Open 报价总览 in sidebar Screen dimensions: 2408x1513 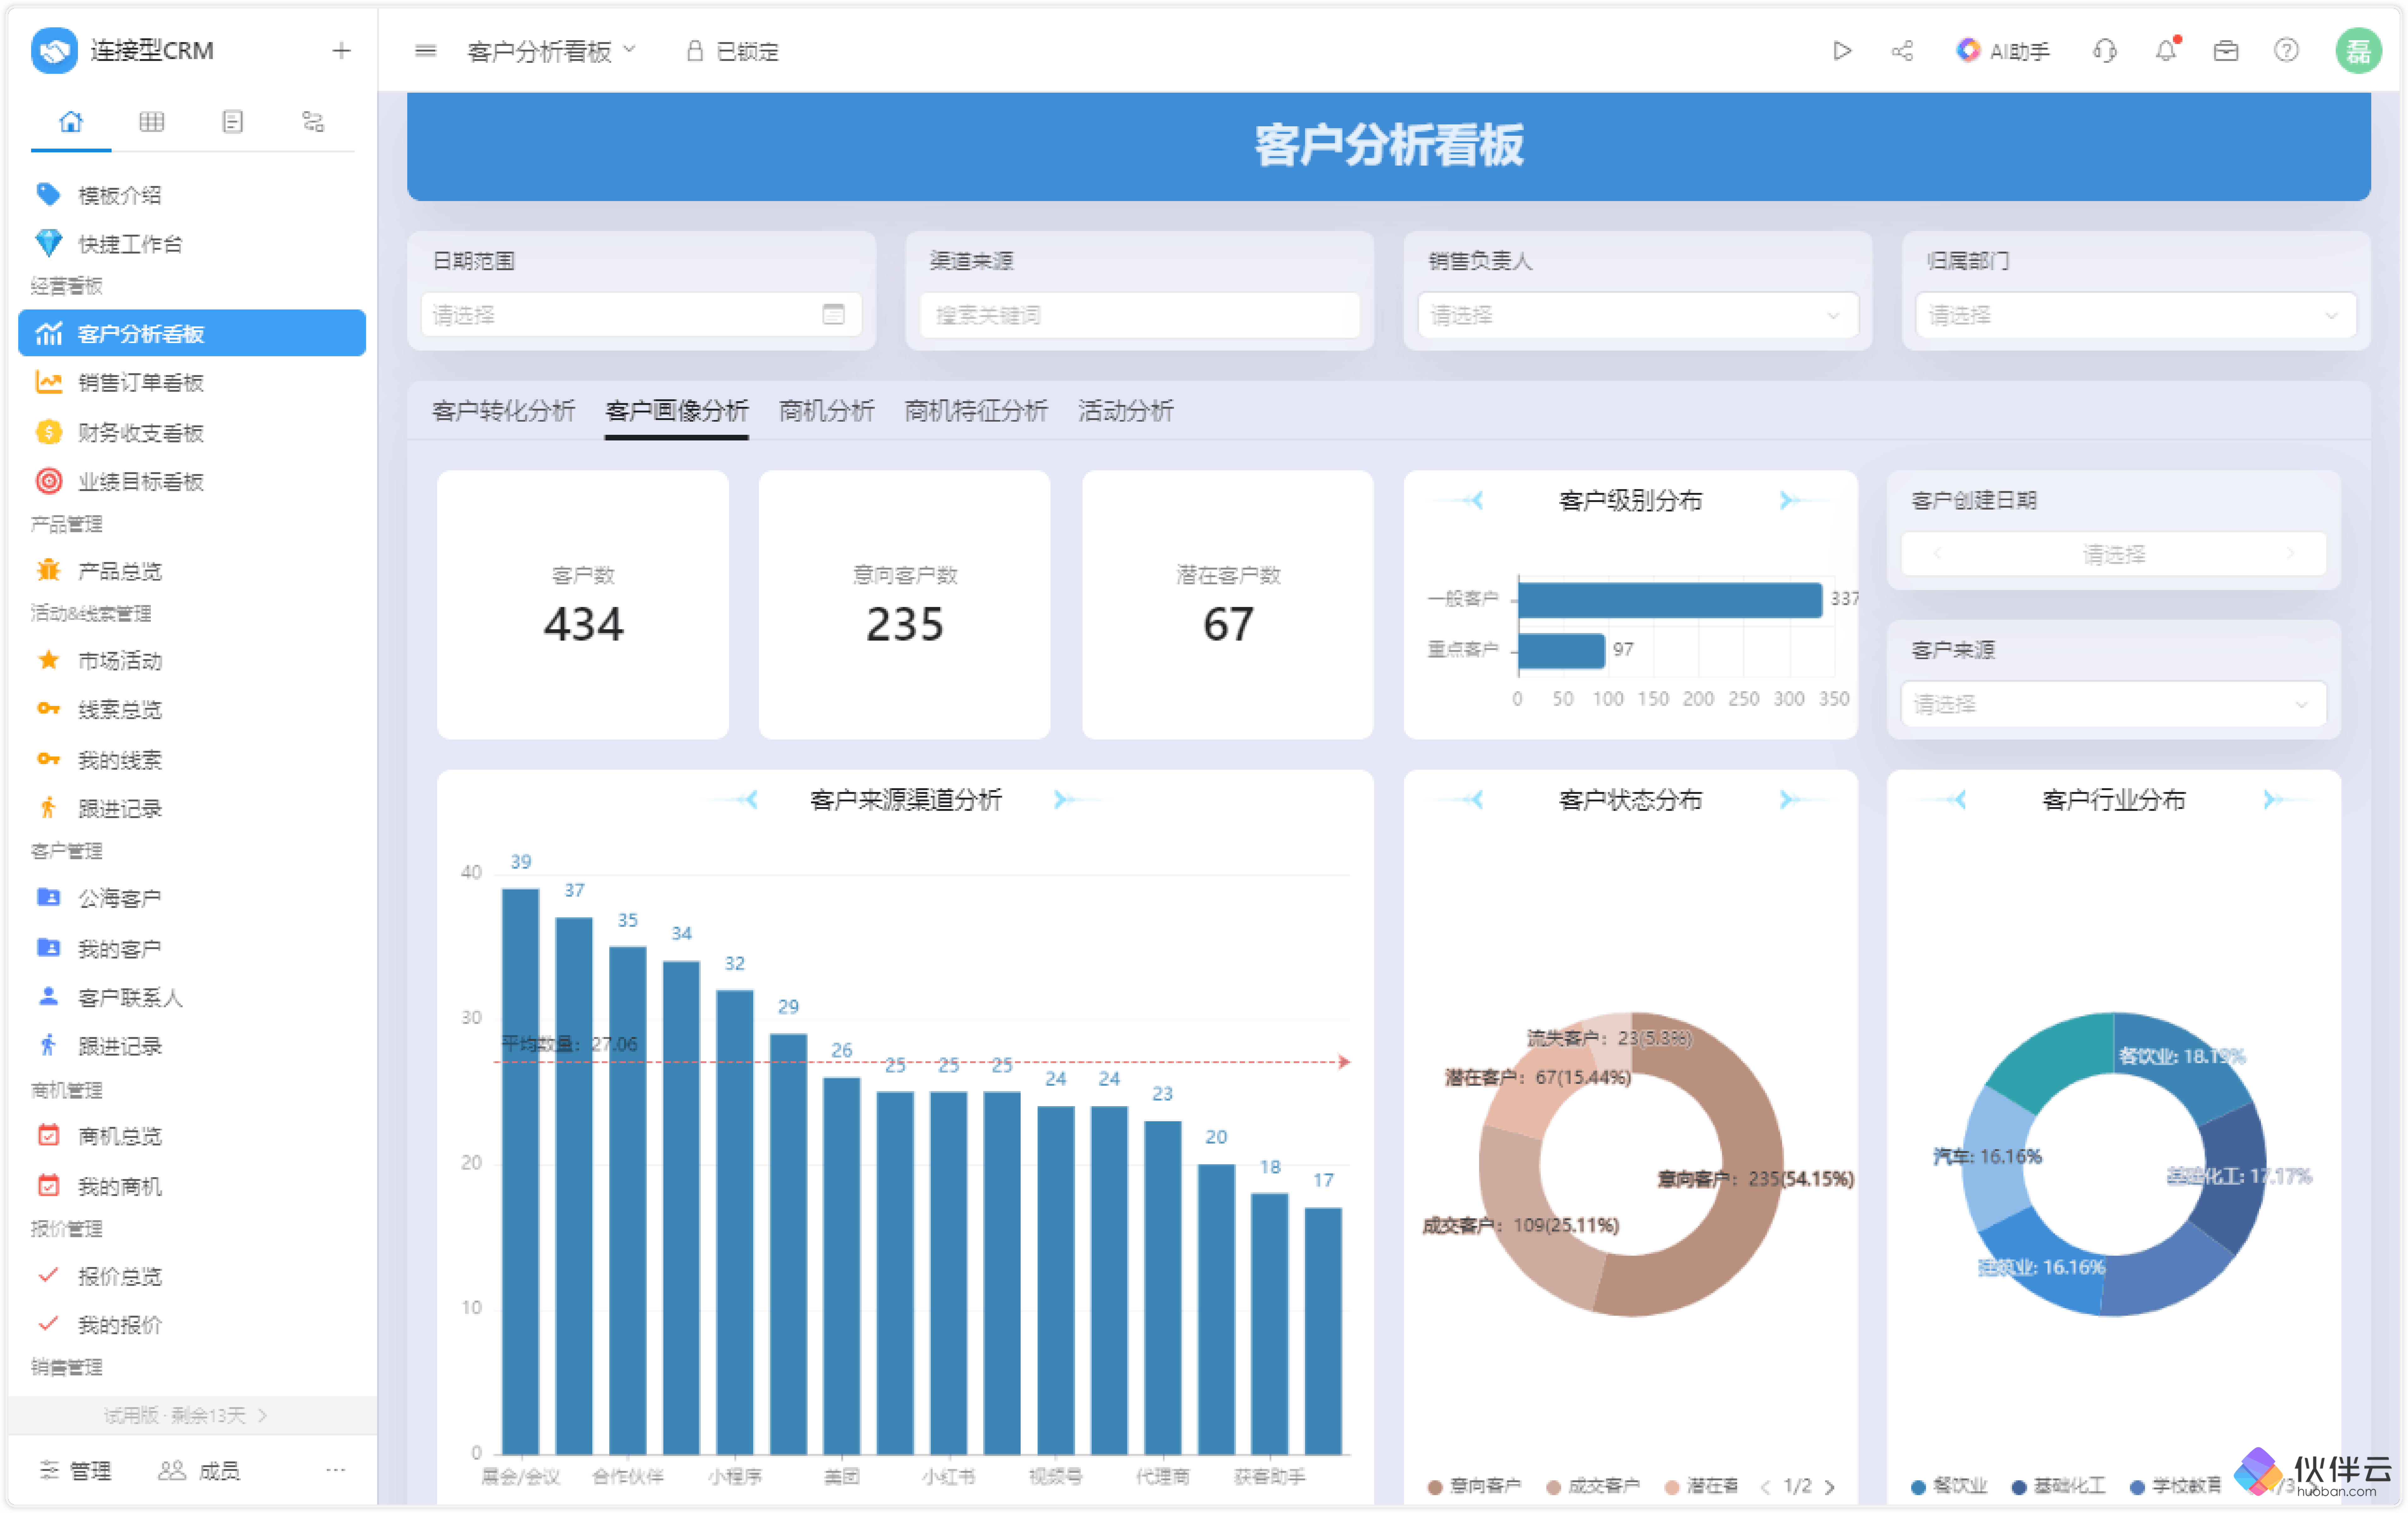[192, 1276]
